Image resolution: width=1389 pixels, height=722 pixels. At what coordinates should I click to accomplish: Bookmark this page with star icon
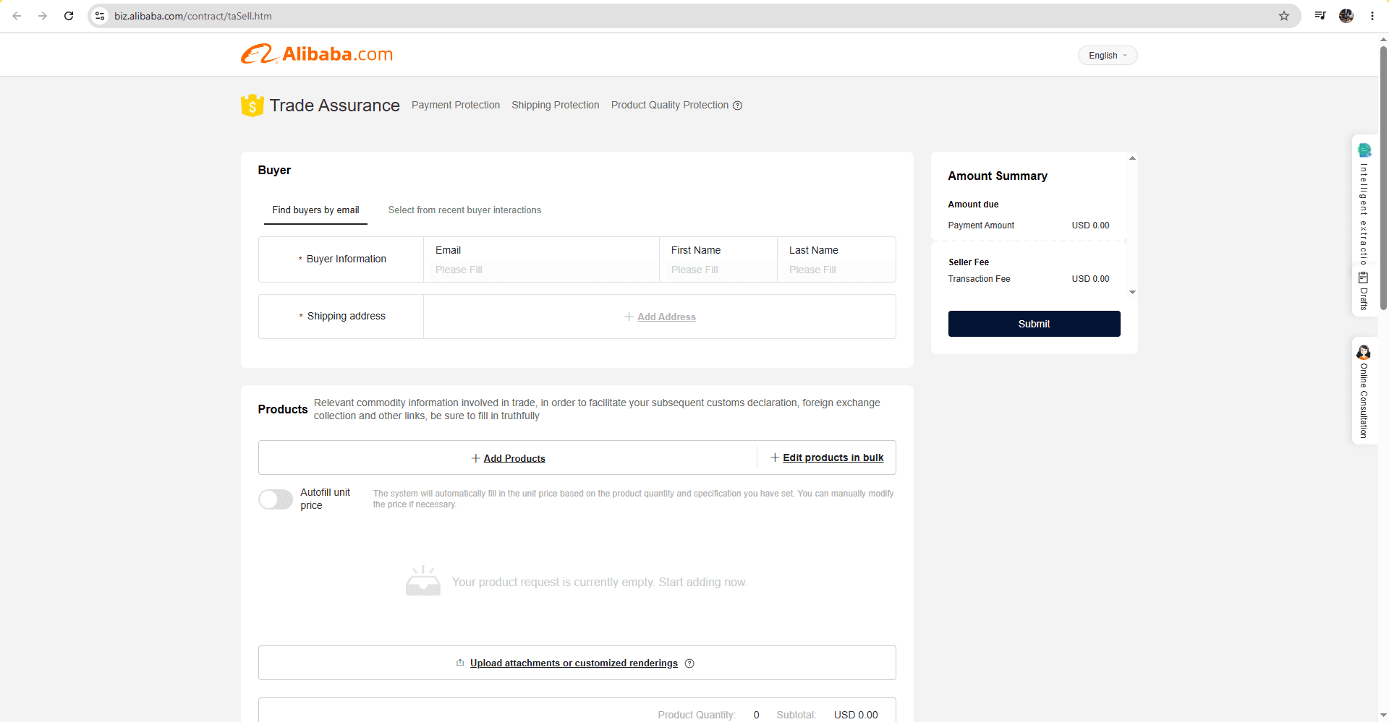point(1284,16)
